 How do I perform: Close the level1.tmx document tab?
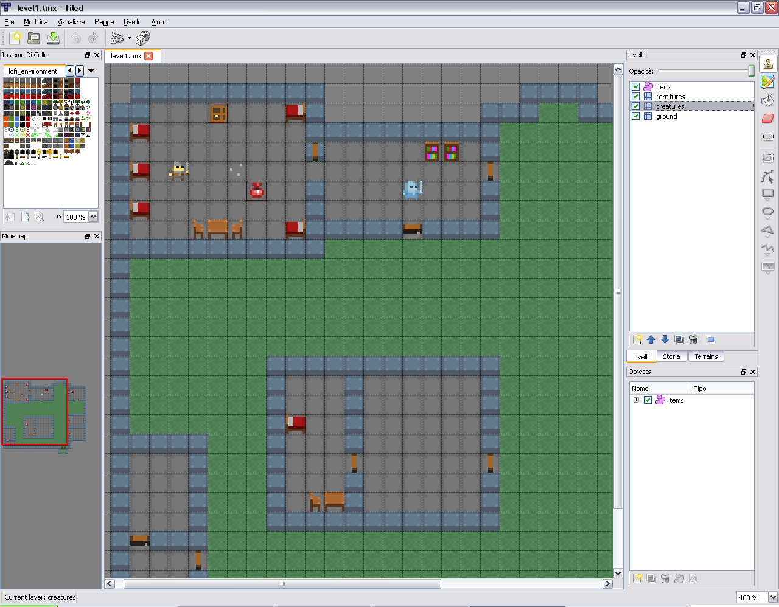point(148,56)
